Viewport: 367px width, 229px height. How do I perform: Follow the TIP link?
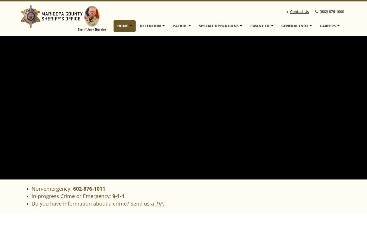coord(159,204)
